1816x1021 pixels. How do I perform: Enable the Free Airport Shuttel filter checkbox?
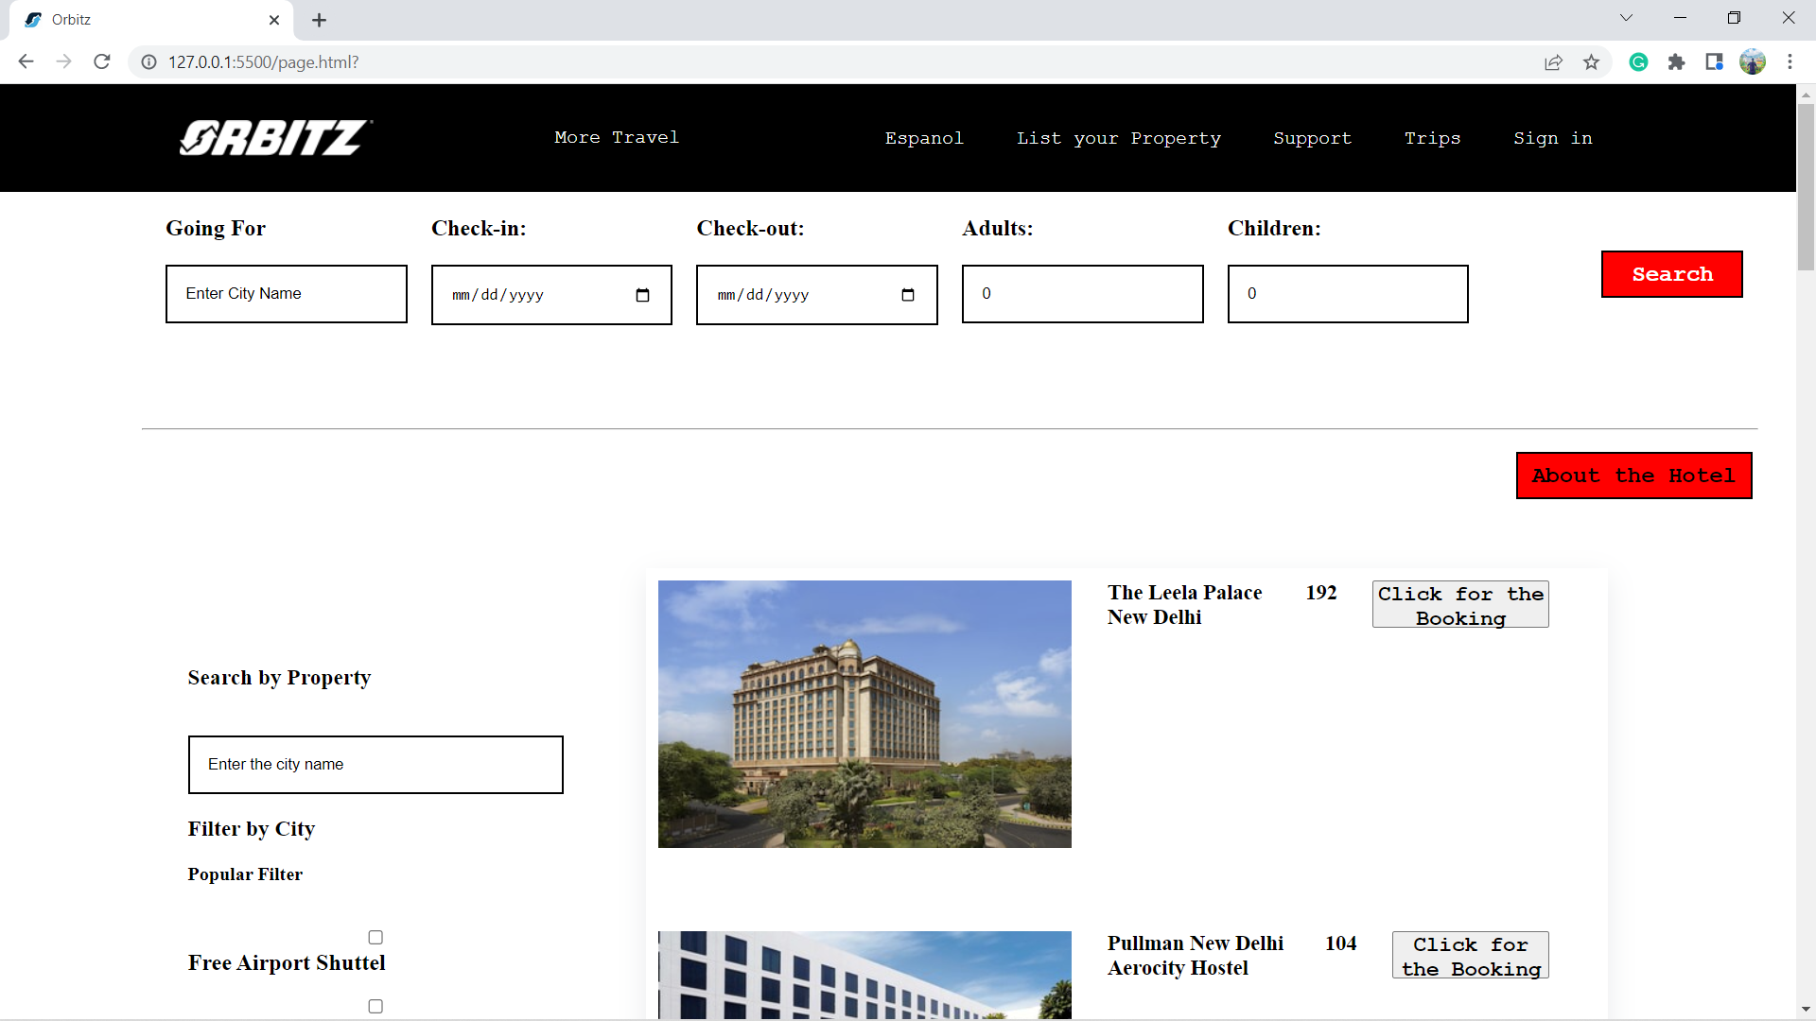[x=375, y=937]
